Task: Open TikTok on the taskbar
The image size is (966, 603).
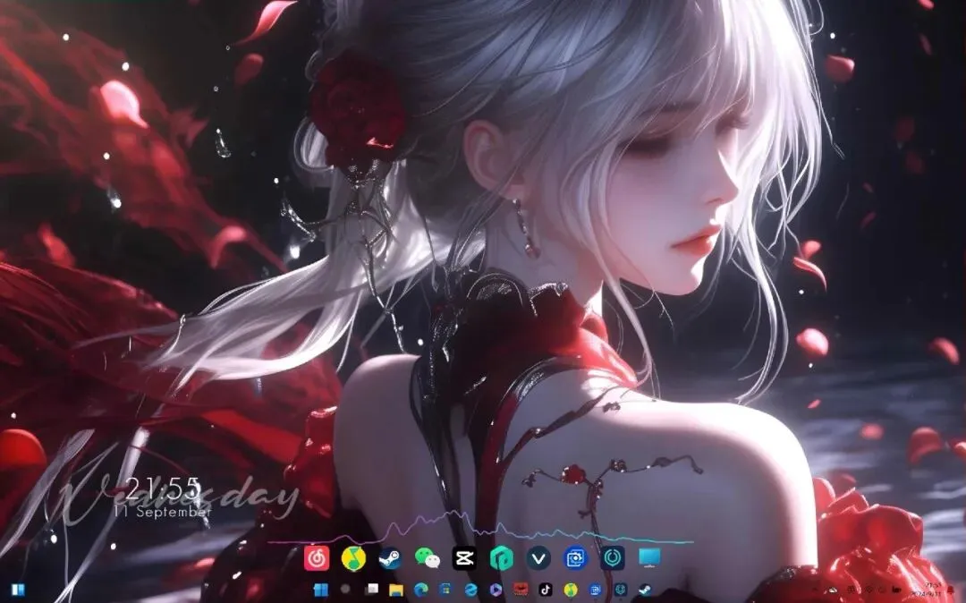Action: pyautogui.click(x=546, y=590)
